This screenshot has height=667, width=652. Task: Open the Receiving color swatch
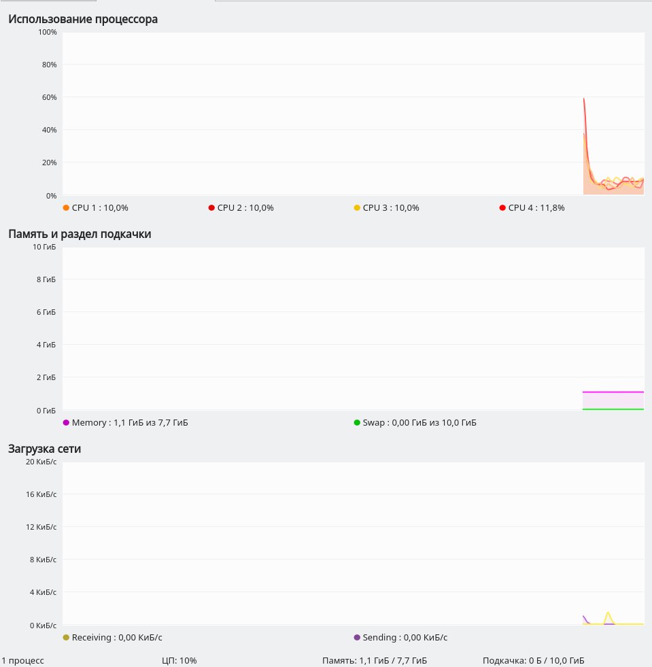point(66,637)
